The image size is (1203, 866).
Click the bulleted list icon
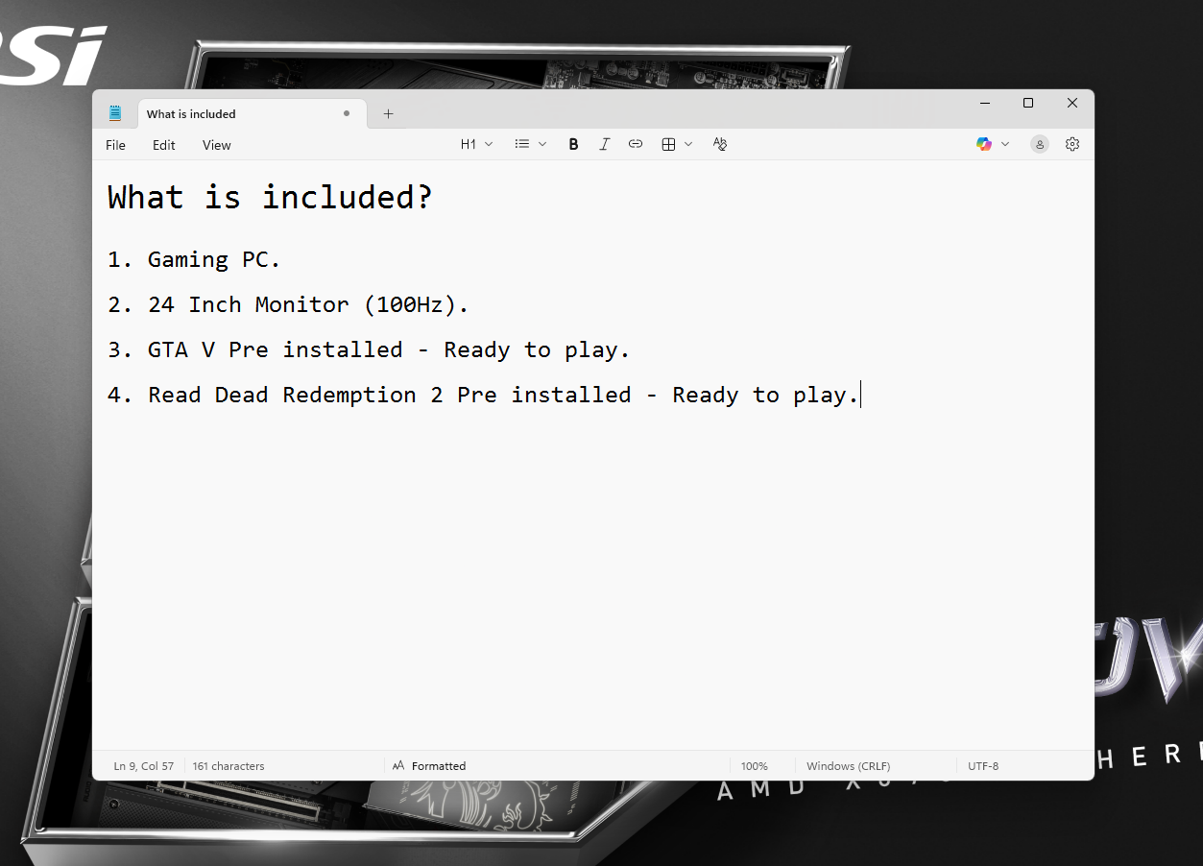[x=522, y=144]
